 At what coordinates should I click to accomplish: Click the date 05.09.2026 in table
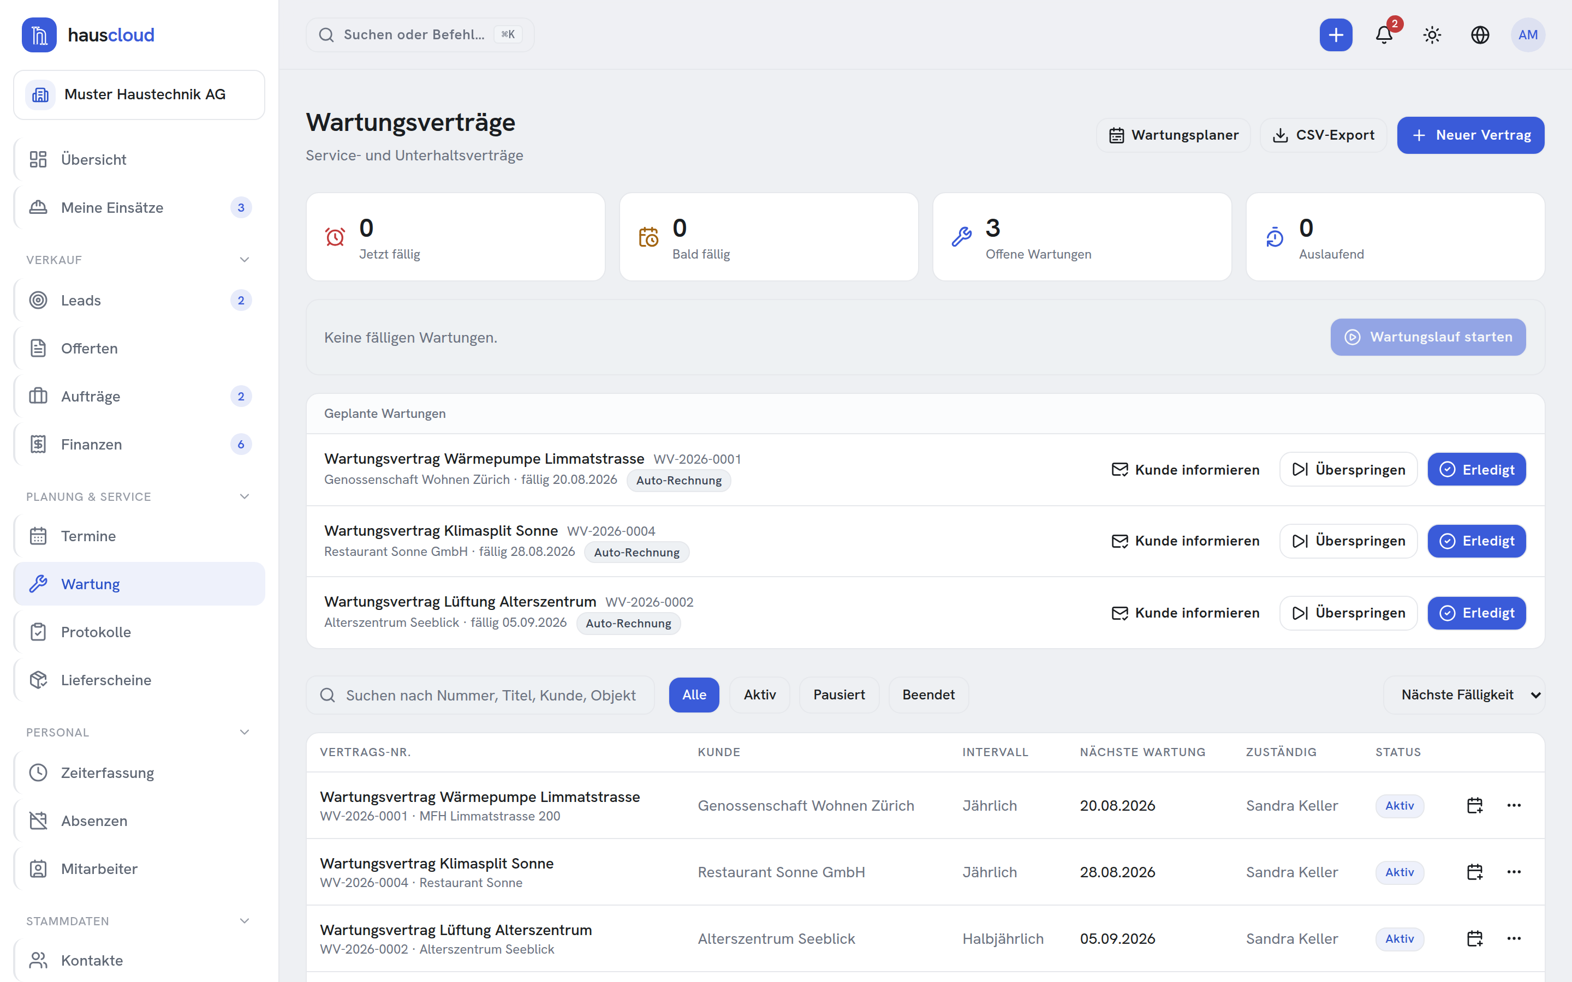(1117, 939)
